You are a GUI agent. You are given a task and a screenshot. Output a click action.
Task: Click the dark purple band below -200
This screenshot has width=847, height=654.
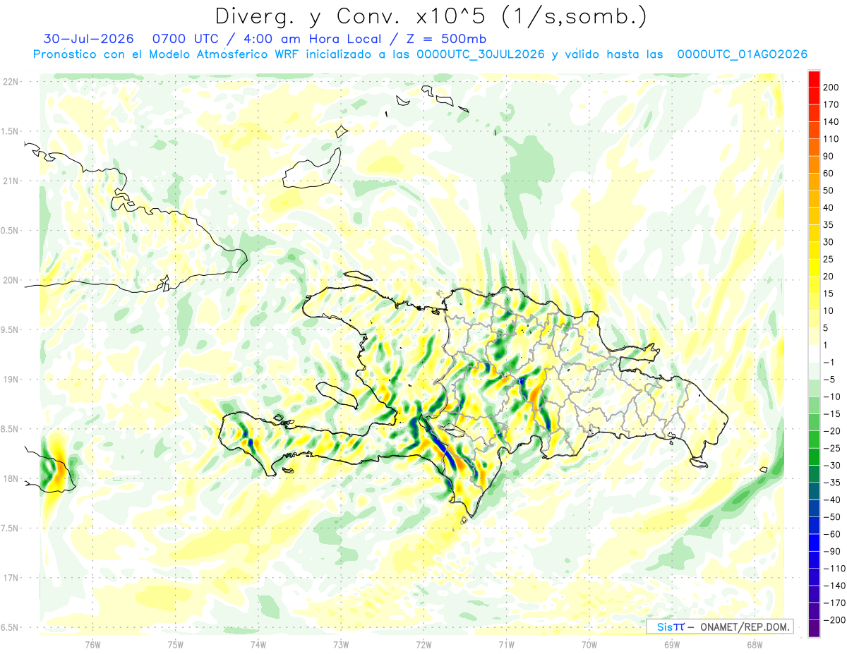point(814,628)
